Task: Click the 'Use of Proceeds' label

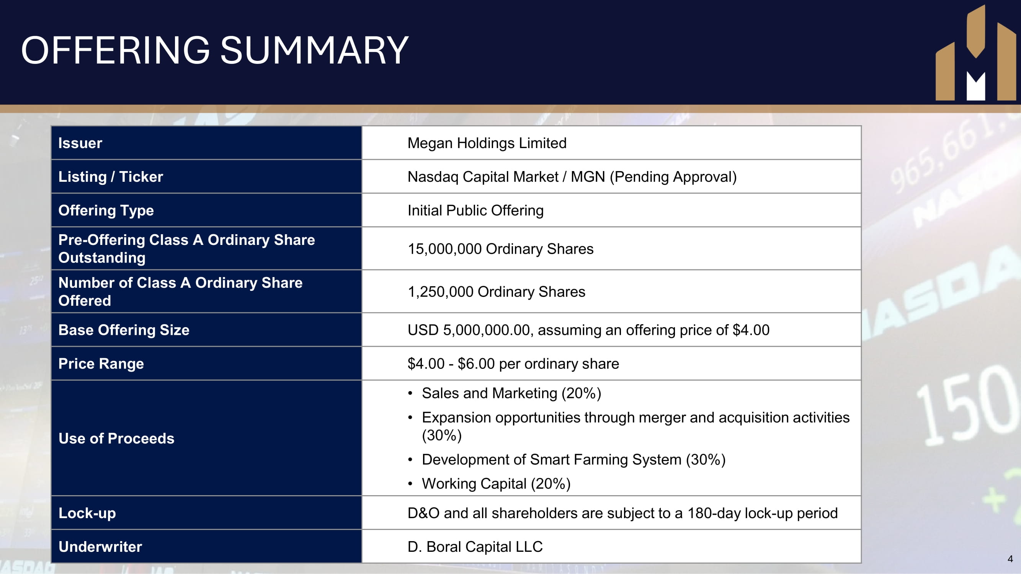Action: click(x=116, y=439)
